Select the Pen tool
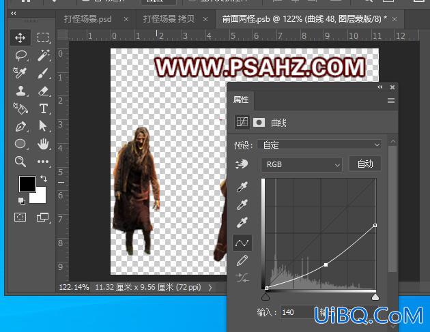This screenshot has height=332, width=430. [x=20, y=126]
